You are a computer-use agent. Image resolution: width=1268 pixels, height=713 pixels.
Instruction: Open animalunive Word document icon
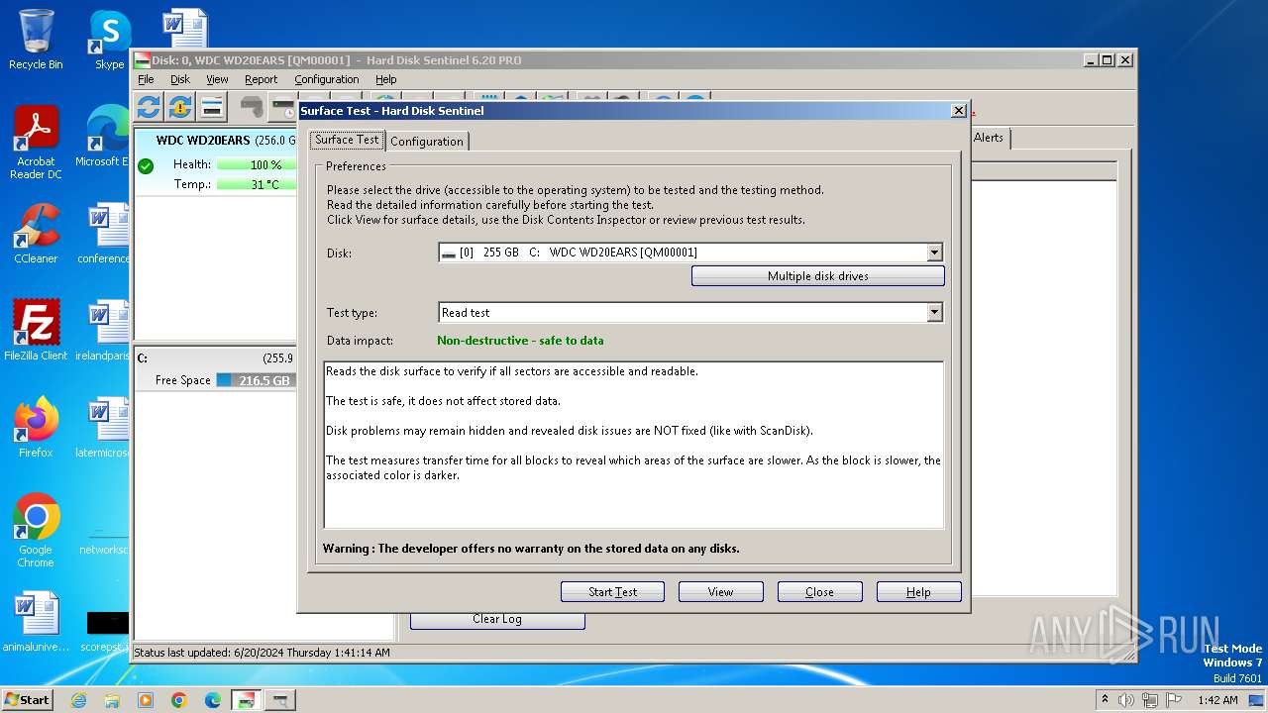point(36,622)
